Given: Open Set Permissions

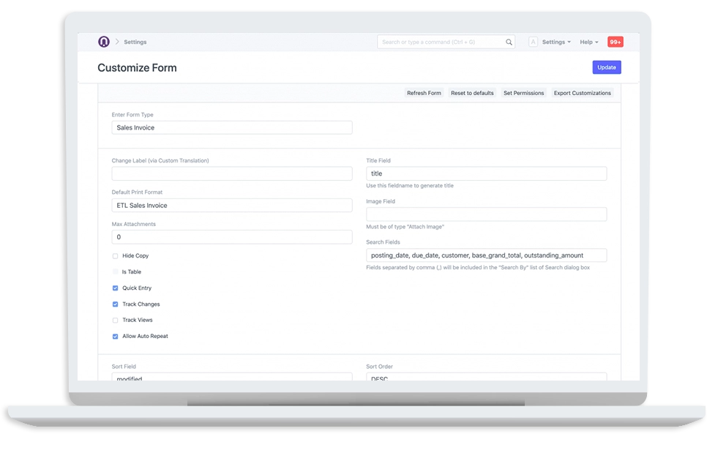Looking at the screenshot, I should tap(523, 93).
